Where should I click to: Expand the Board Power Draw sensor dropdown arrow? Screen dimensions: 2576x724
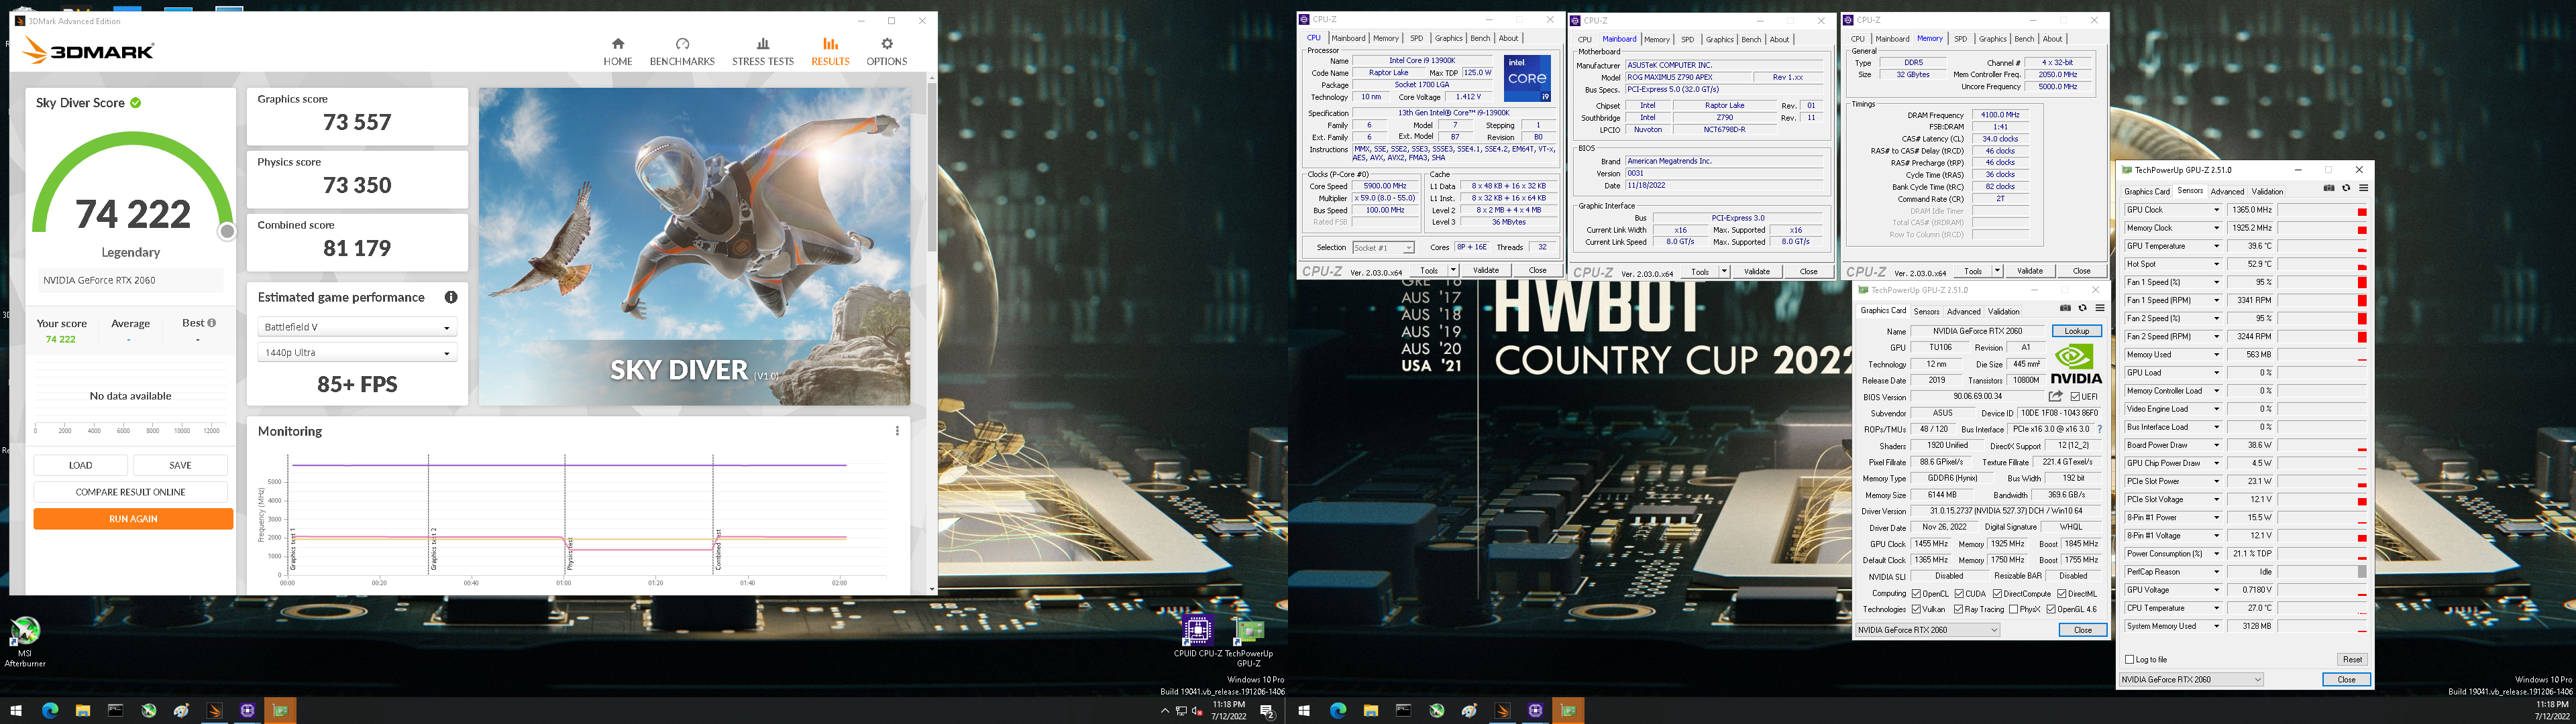point(2216,445)
